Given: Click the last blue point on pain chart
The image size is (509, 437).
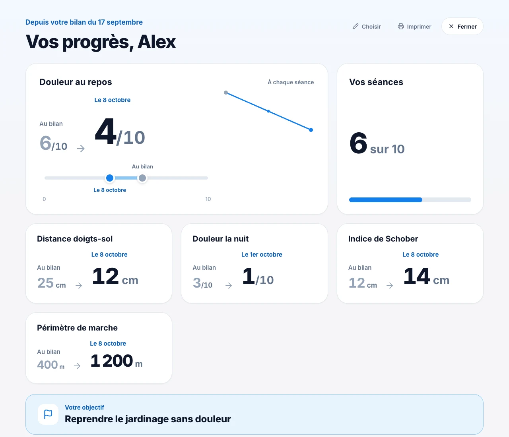Looking at the screenshot, I should [x=311, y=130].
